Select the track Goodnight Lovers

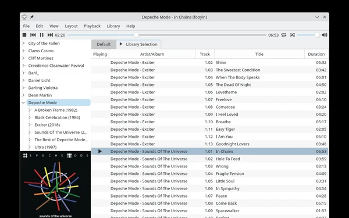click(x=209, y=144)
